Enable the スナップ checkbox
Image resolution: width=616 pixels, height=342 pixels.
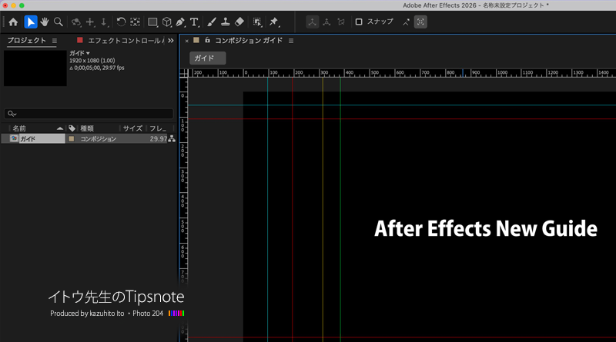click(359, 22)
